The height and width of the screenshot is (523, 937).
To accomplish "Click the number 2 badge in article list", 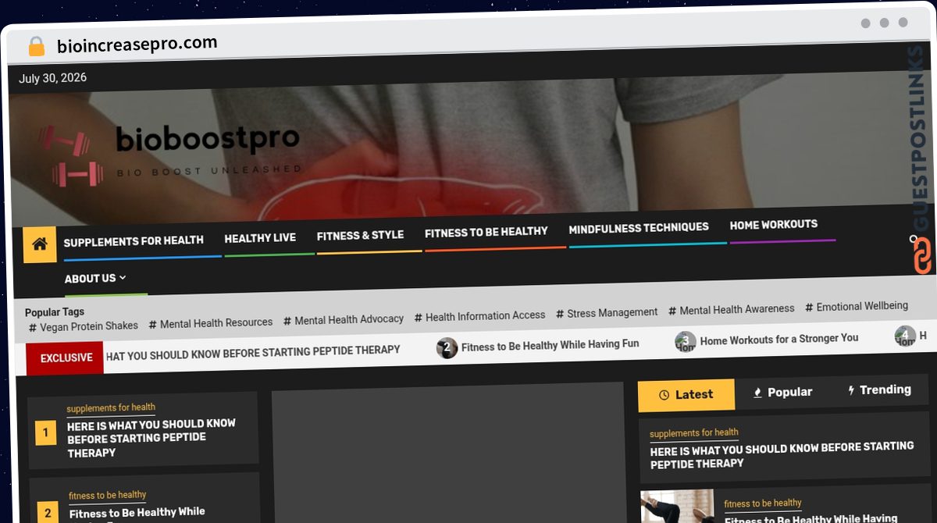I will 48,513.
